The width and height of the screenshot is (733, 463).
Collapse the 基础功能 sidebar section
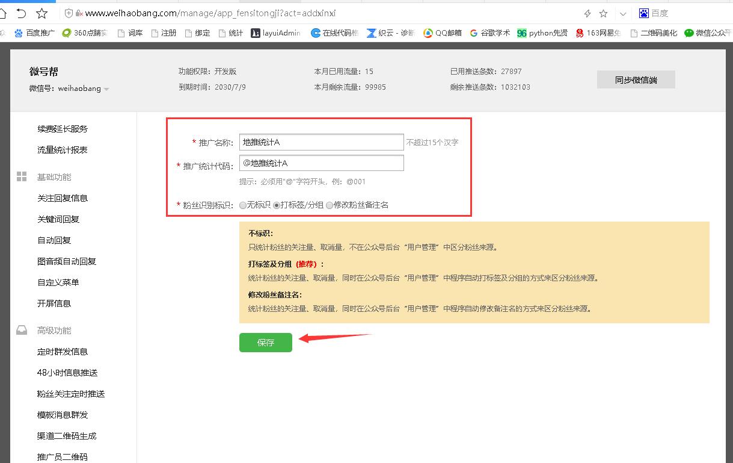[x=54, y=177]
